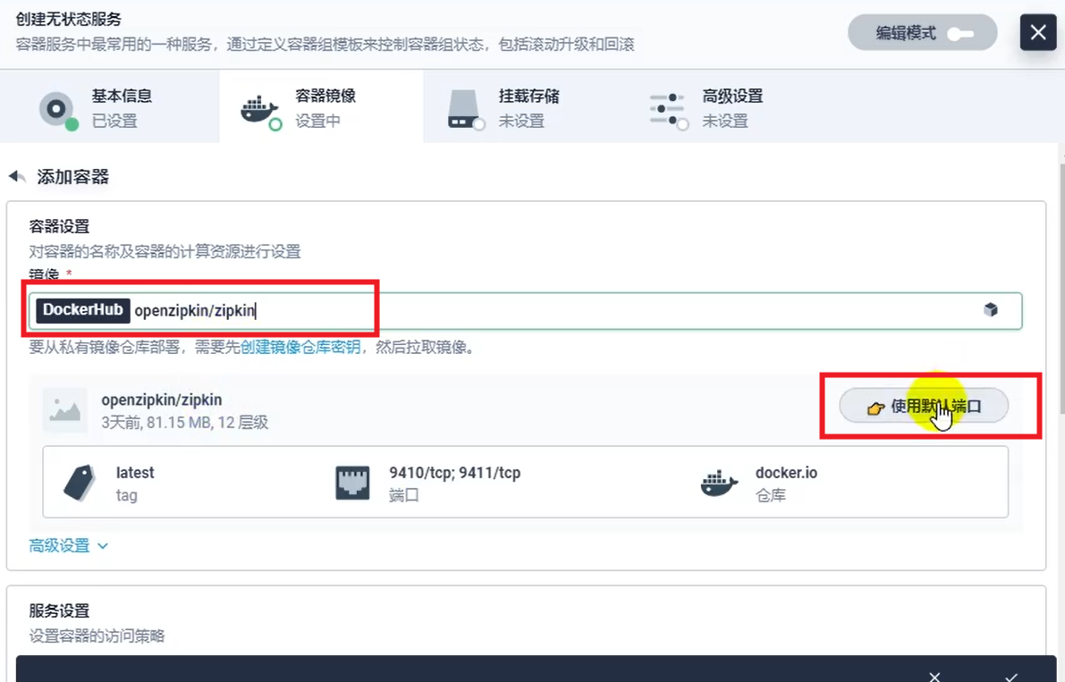Click the latest tag text

135,472
